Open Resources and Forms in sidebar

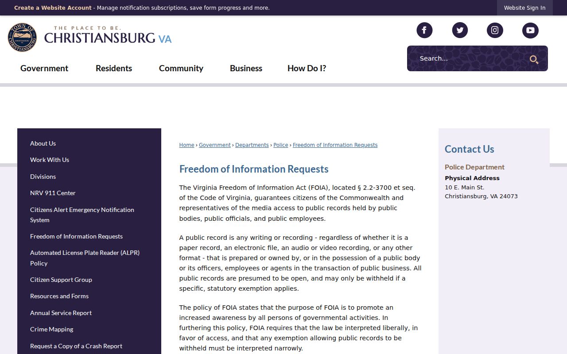[59, 296]
